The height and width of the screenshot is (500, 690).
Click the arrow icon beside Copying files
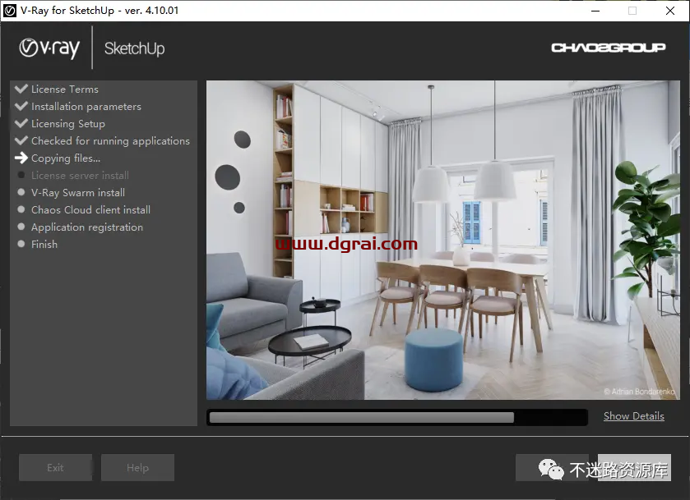click(21, 158)
